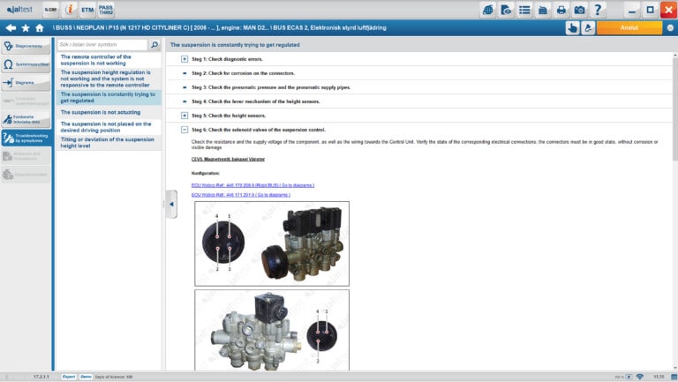Viewport: 678px width, 382px height.
Task: Open the four-pin solenoid valve block image
Action: tap(272, 243)
